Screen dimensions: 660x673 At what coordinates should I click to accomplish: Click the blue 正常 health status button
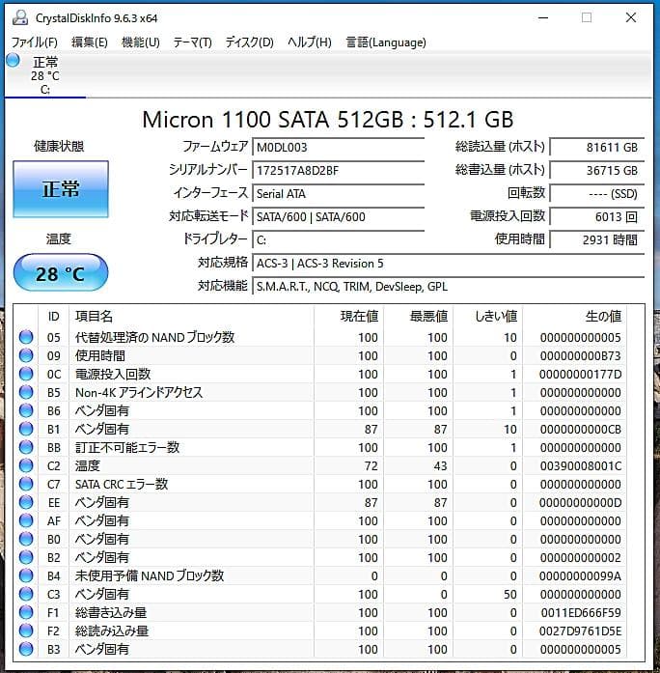(x=61, y=189)
